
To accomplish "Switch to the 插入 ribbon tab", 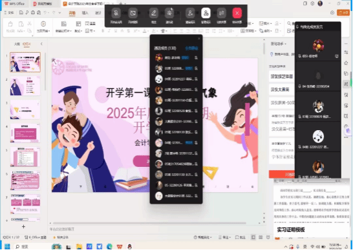I will [x=85, y=13].
